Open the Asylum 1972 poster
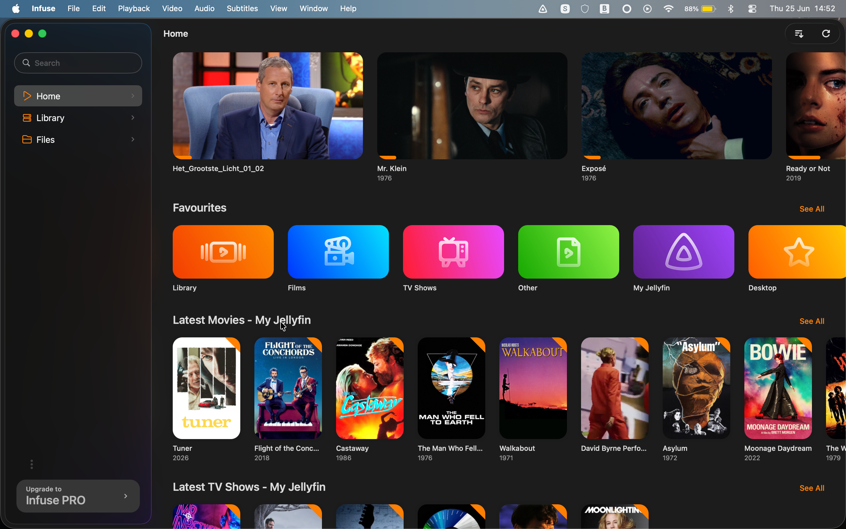The height and width of the screenshot is (529, 846). point(696,388)
